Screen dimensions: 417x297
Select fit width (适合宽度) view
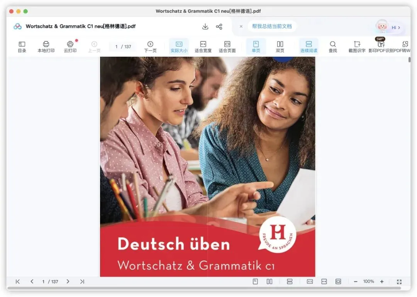203,47
